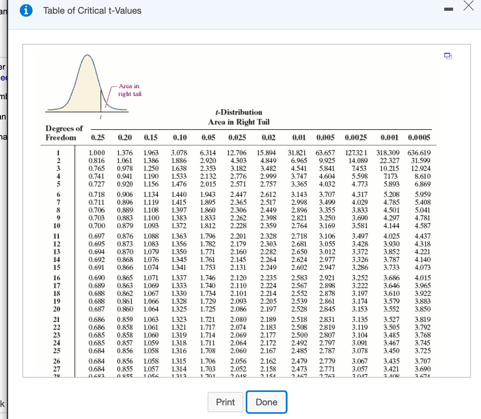
Task: Close the Table of Critical t-Values dialog
Action: 468,6
